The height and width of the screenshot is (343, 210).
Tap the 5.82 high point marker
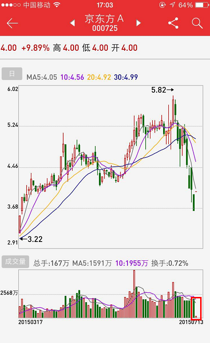click(163, 90)
